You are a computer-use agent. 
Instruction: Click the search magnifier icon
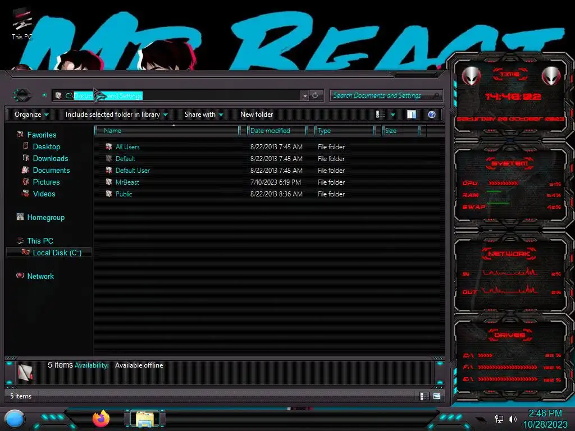coord(436,95)
